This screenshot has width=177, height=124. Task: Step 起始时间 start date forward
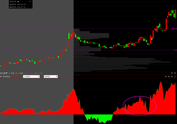pyautogui.click(x=31, y=4)
